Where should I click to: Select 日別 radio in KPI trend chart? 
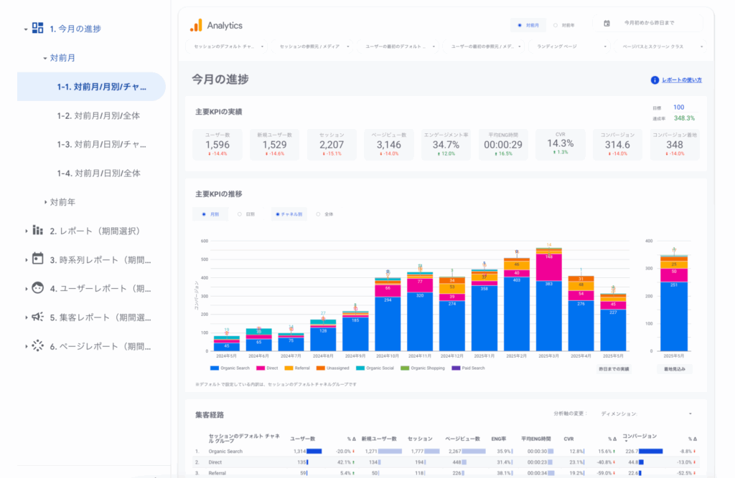coord(246,214)
